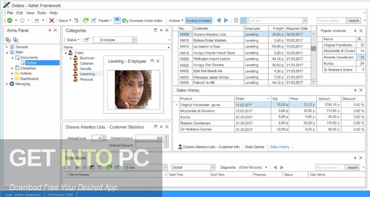The width and height of the screenshot is (370, 197).
Task: Pin the Arms Panel with its pin icon
Action: click(49, 30)
